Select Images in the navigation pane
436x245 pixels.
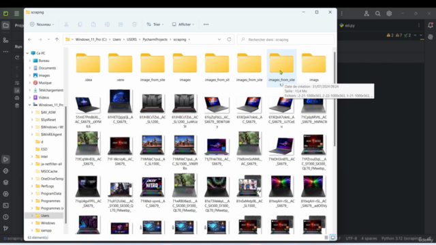[44, 76]
